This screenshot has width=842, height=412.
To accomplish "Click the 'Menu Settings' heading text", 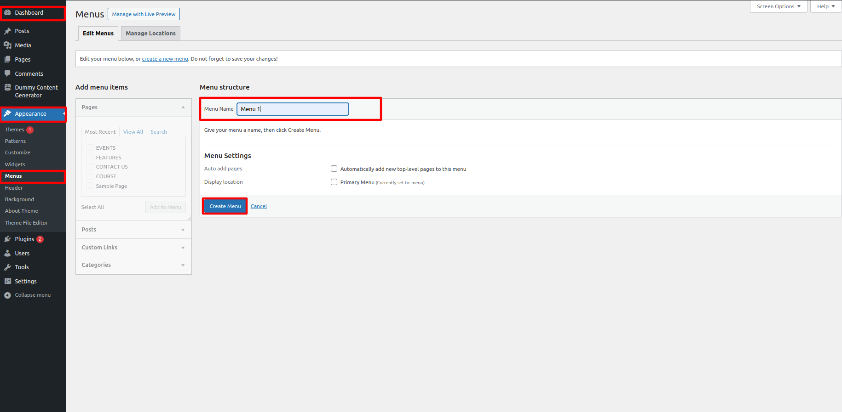I will click(x=228, y=156).
